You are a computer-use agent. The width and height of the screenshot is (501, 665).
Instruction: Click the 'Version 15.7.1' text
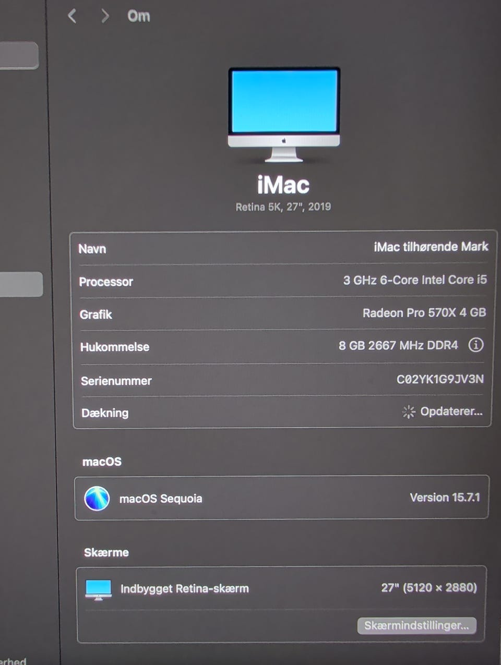click(x=445, y=498)
